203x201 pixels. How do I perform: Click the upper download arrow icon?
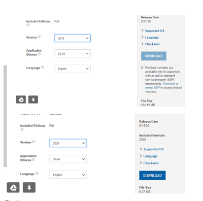tap(33, 99)
